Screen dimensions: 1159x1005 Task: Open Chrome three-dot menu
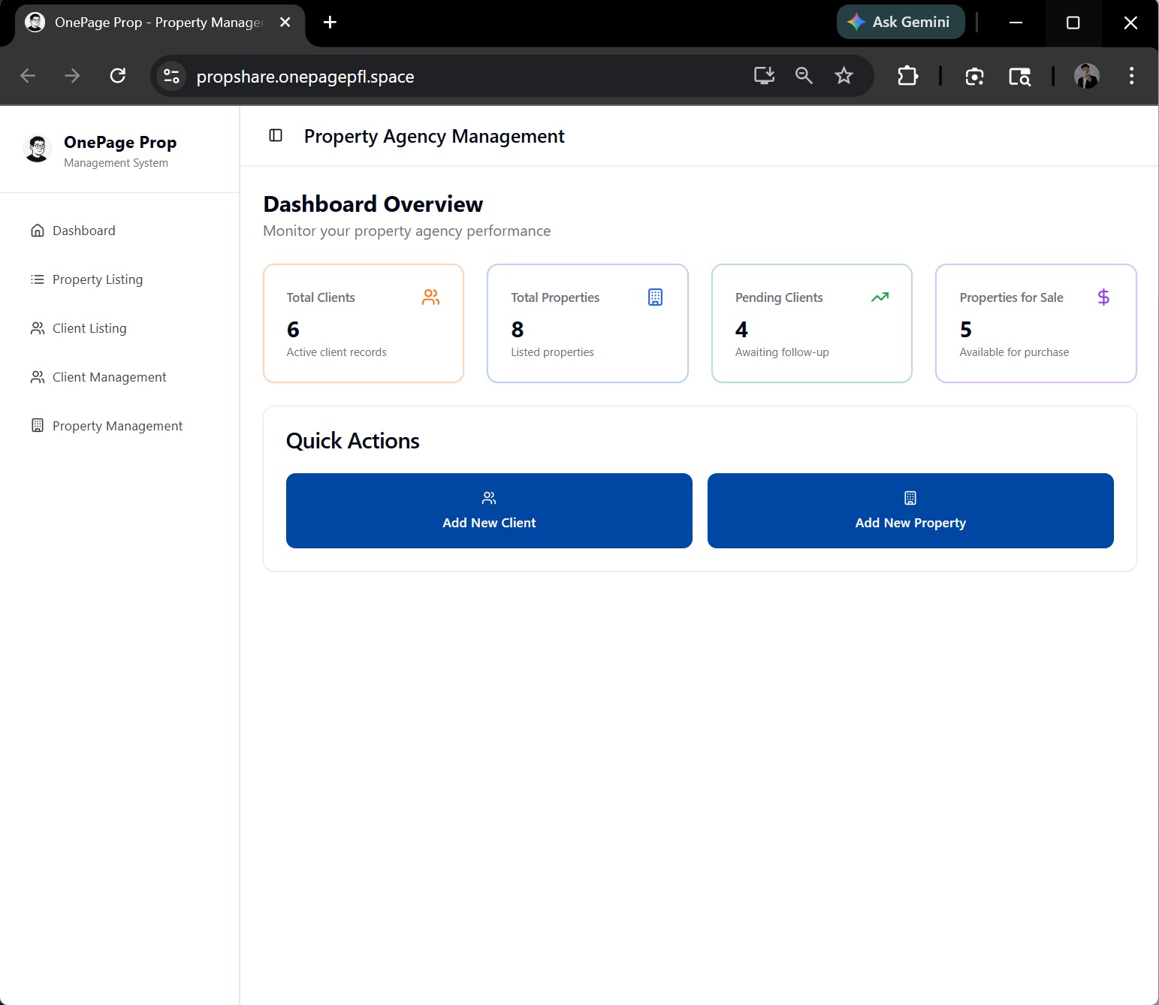(1131, 76)
